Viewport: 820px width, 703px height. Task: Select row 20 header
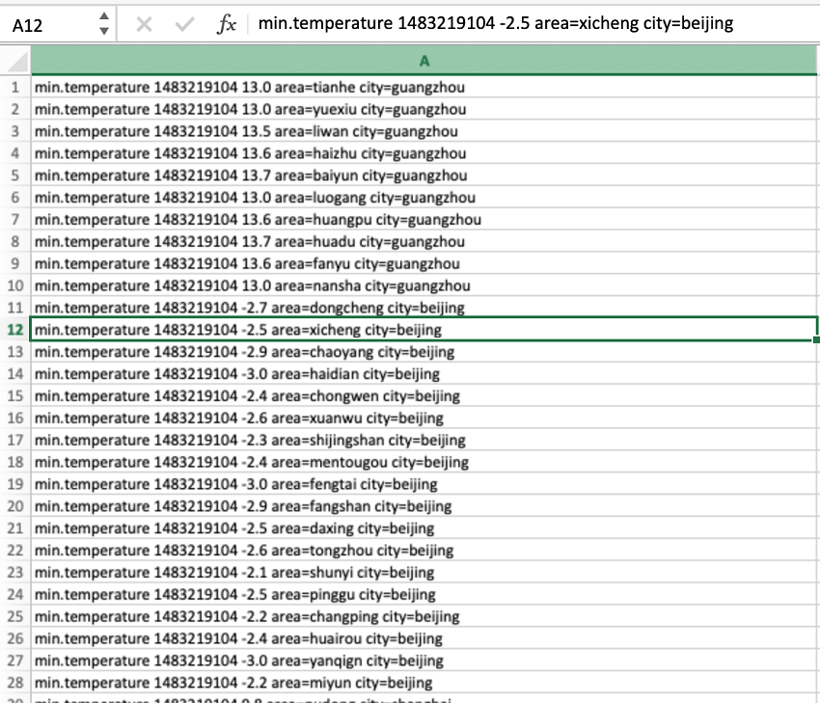(15, 506)
